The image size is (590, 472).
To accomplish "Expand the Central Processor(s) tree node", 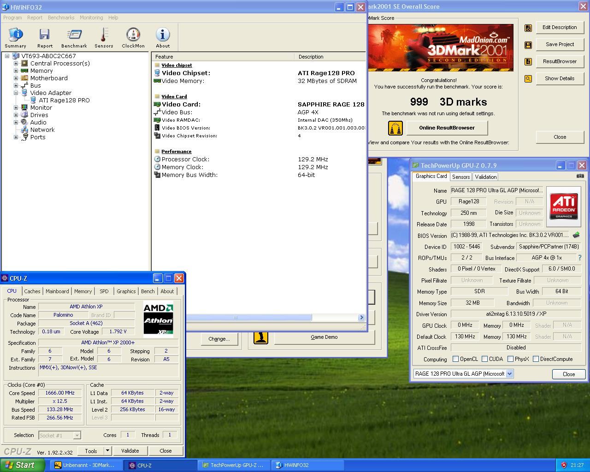I will point(16,64).
